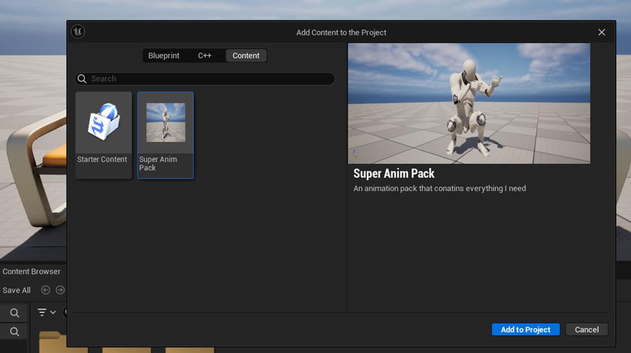This screenshot has height=353, width=631.
Task: Click the magnifier icon in Search field
Action: (83, 79)
